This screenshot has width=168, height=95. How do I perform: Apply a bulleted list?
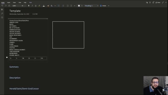click(59, 6)
